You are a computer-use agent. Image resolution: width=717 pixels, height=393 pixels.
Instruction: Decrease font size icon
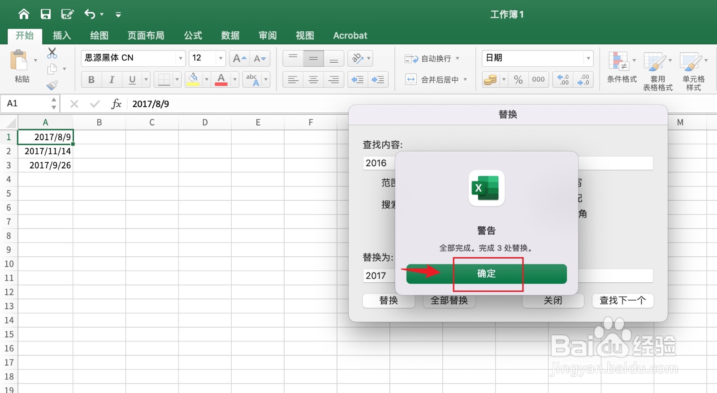click(x=260, y=59)
